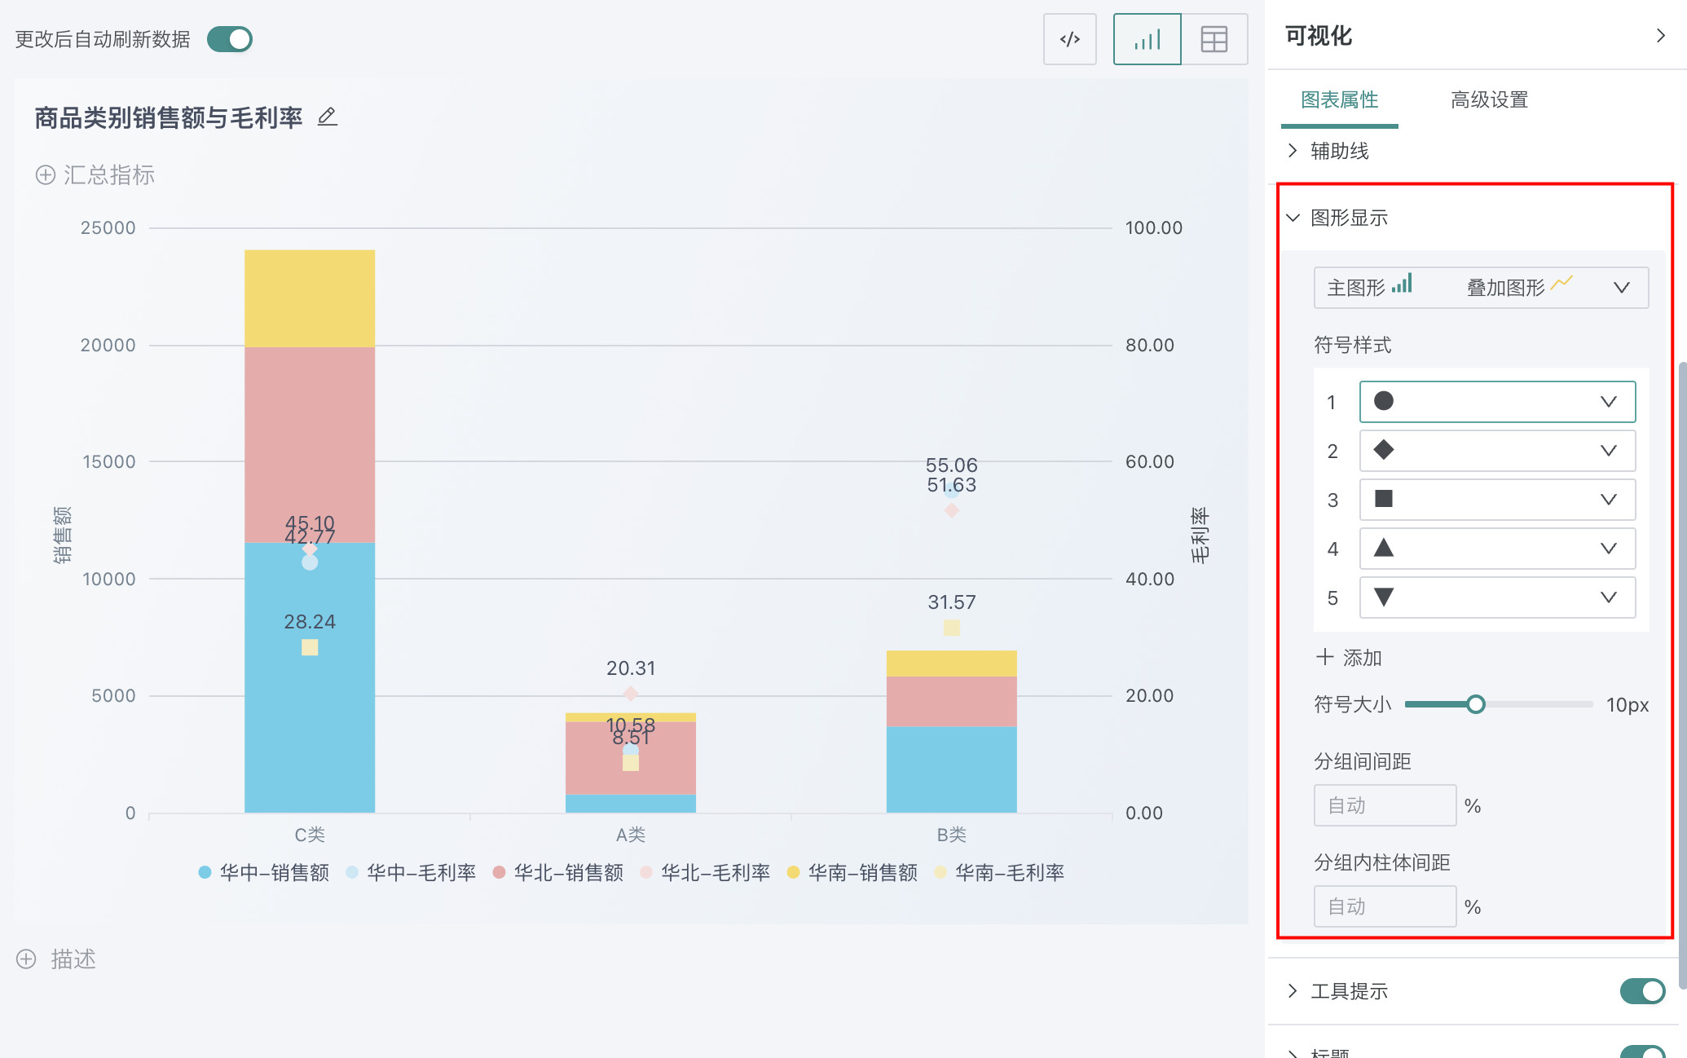Collapse visualization panel with right arrow
The width and height of the screenshot is (1687, 1058).
tap(1660, 36)
